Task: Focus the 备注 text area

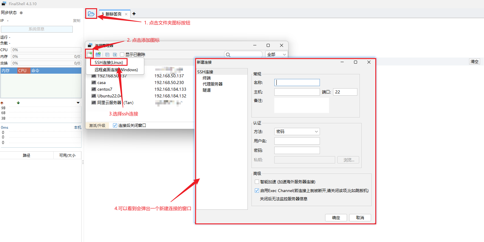Action: pyautogui.click(x=301, y=105)
